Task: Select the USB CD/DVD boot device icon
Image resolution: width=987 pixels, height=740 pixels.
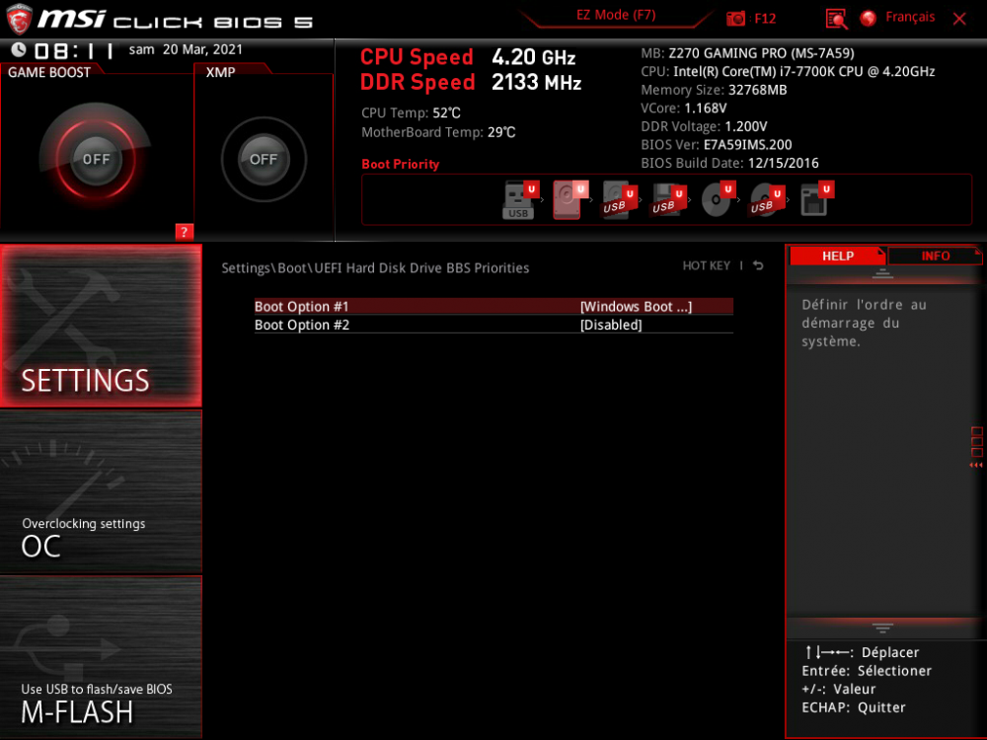Action: 767,200
